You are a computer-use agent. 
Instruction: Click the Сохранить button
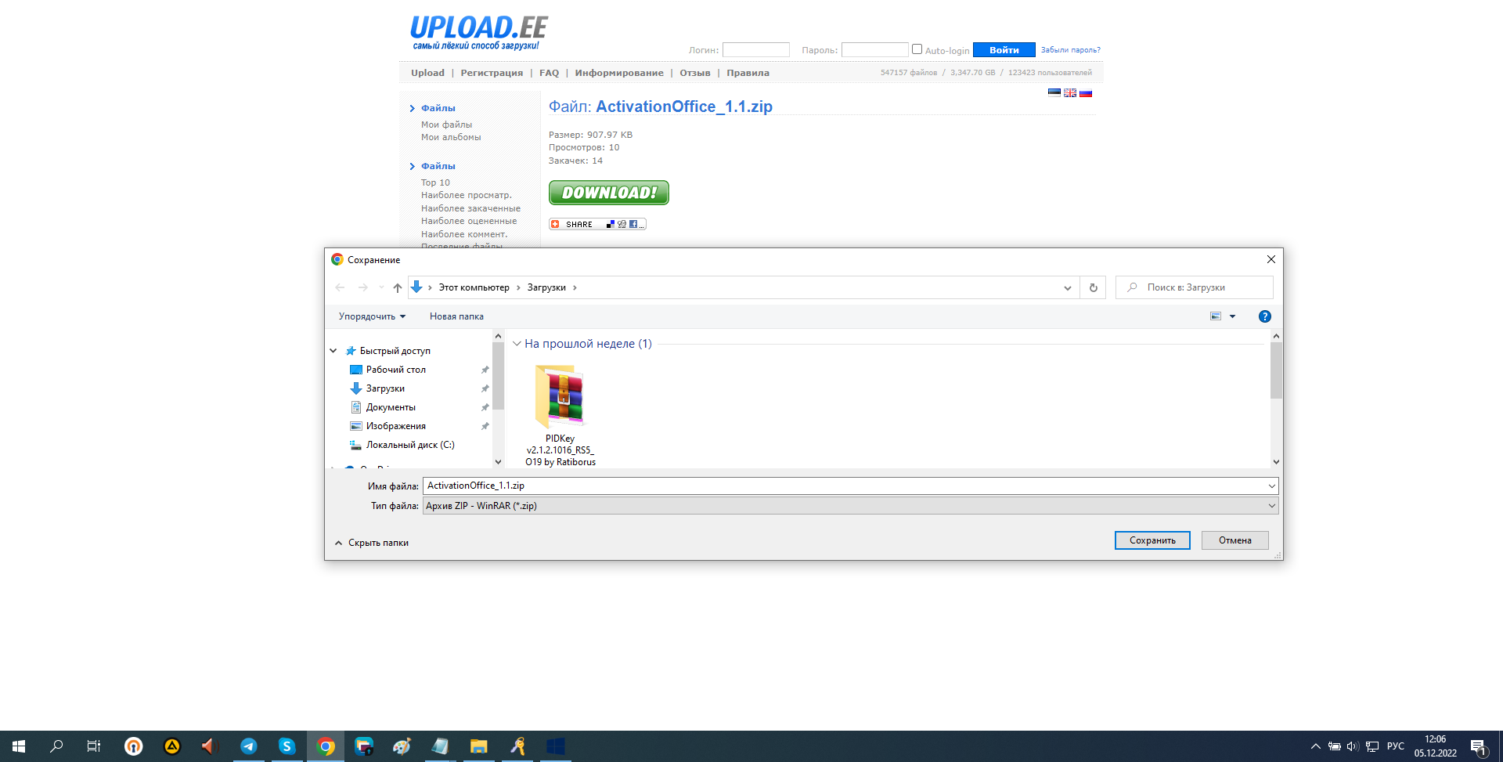click(x=1152, y=540)
